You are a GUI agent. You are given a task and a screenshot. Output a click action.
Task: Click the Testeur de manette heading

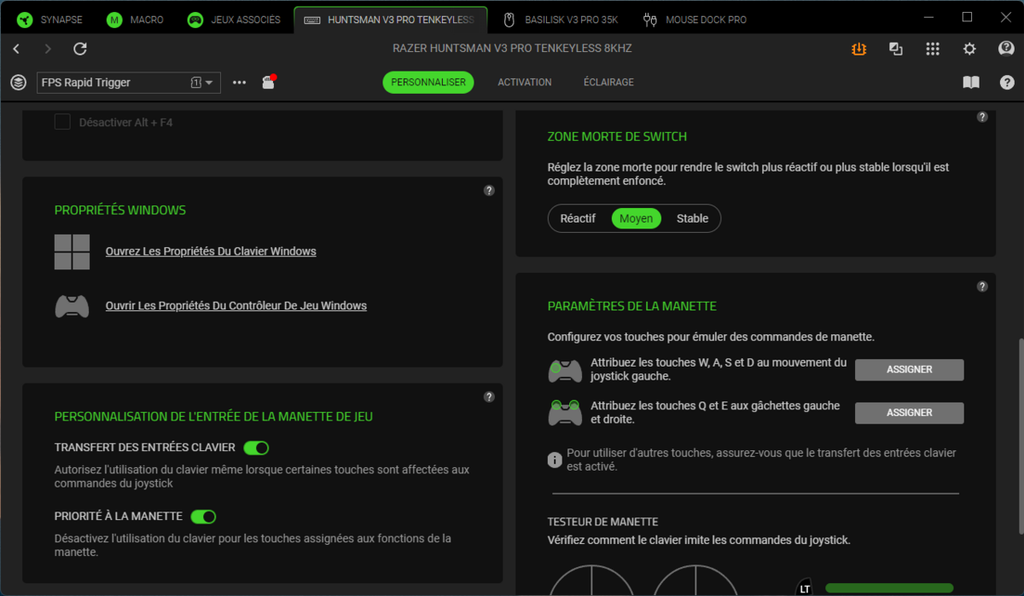click(x=602, y=522)
